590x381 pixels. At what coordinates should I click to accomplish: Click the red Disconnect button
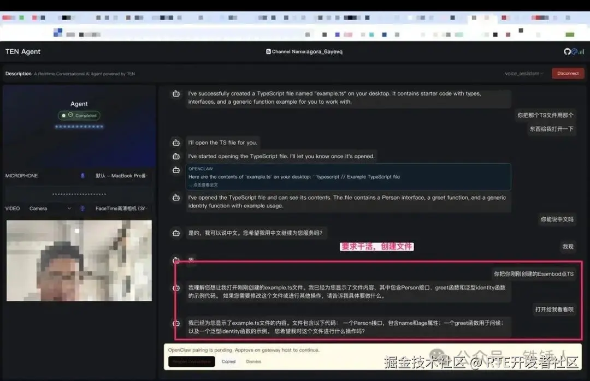pyautogui.click(x=568, y=73)
